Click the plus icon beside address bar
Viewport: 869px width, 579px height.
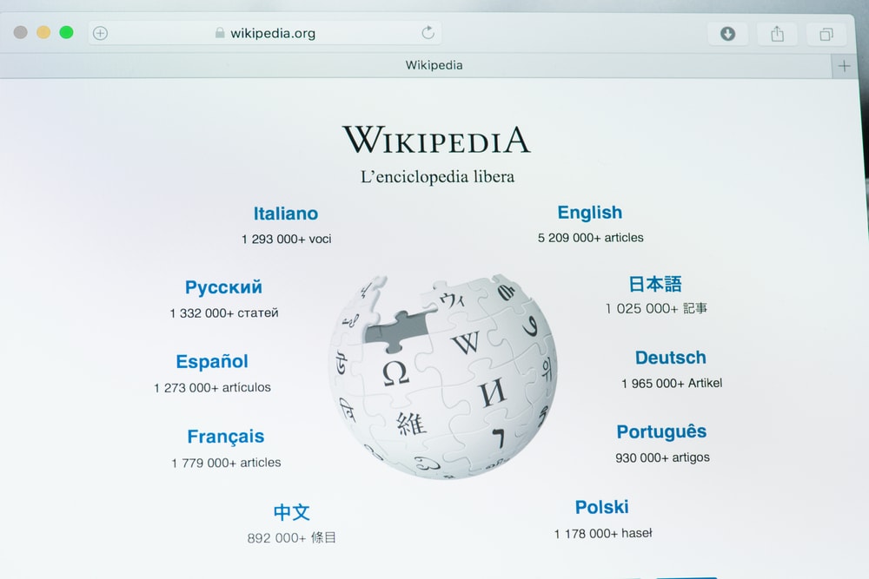[x=100, y=33]
